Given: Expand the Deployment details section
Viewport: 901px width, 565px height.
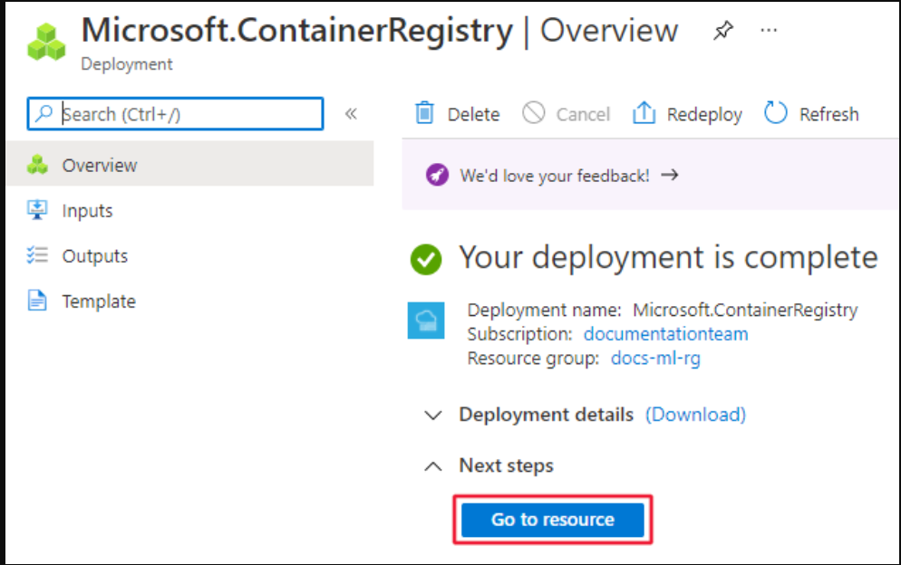Looking at the screenshot, I should (432, 415).
